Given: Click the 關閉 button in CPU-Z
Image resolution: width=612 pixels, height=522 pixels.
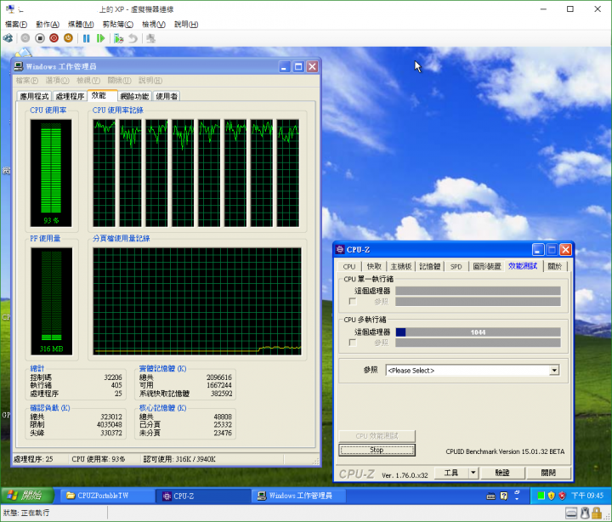Looking at the screenshot, I should click(548, 473).
